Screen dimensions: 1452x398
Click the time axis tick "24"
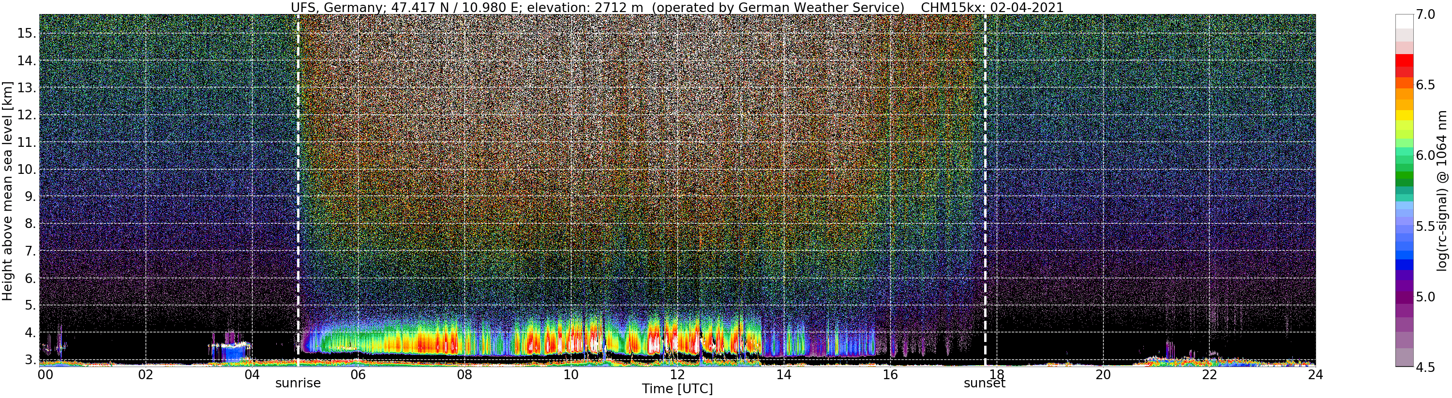1315,375
